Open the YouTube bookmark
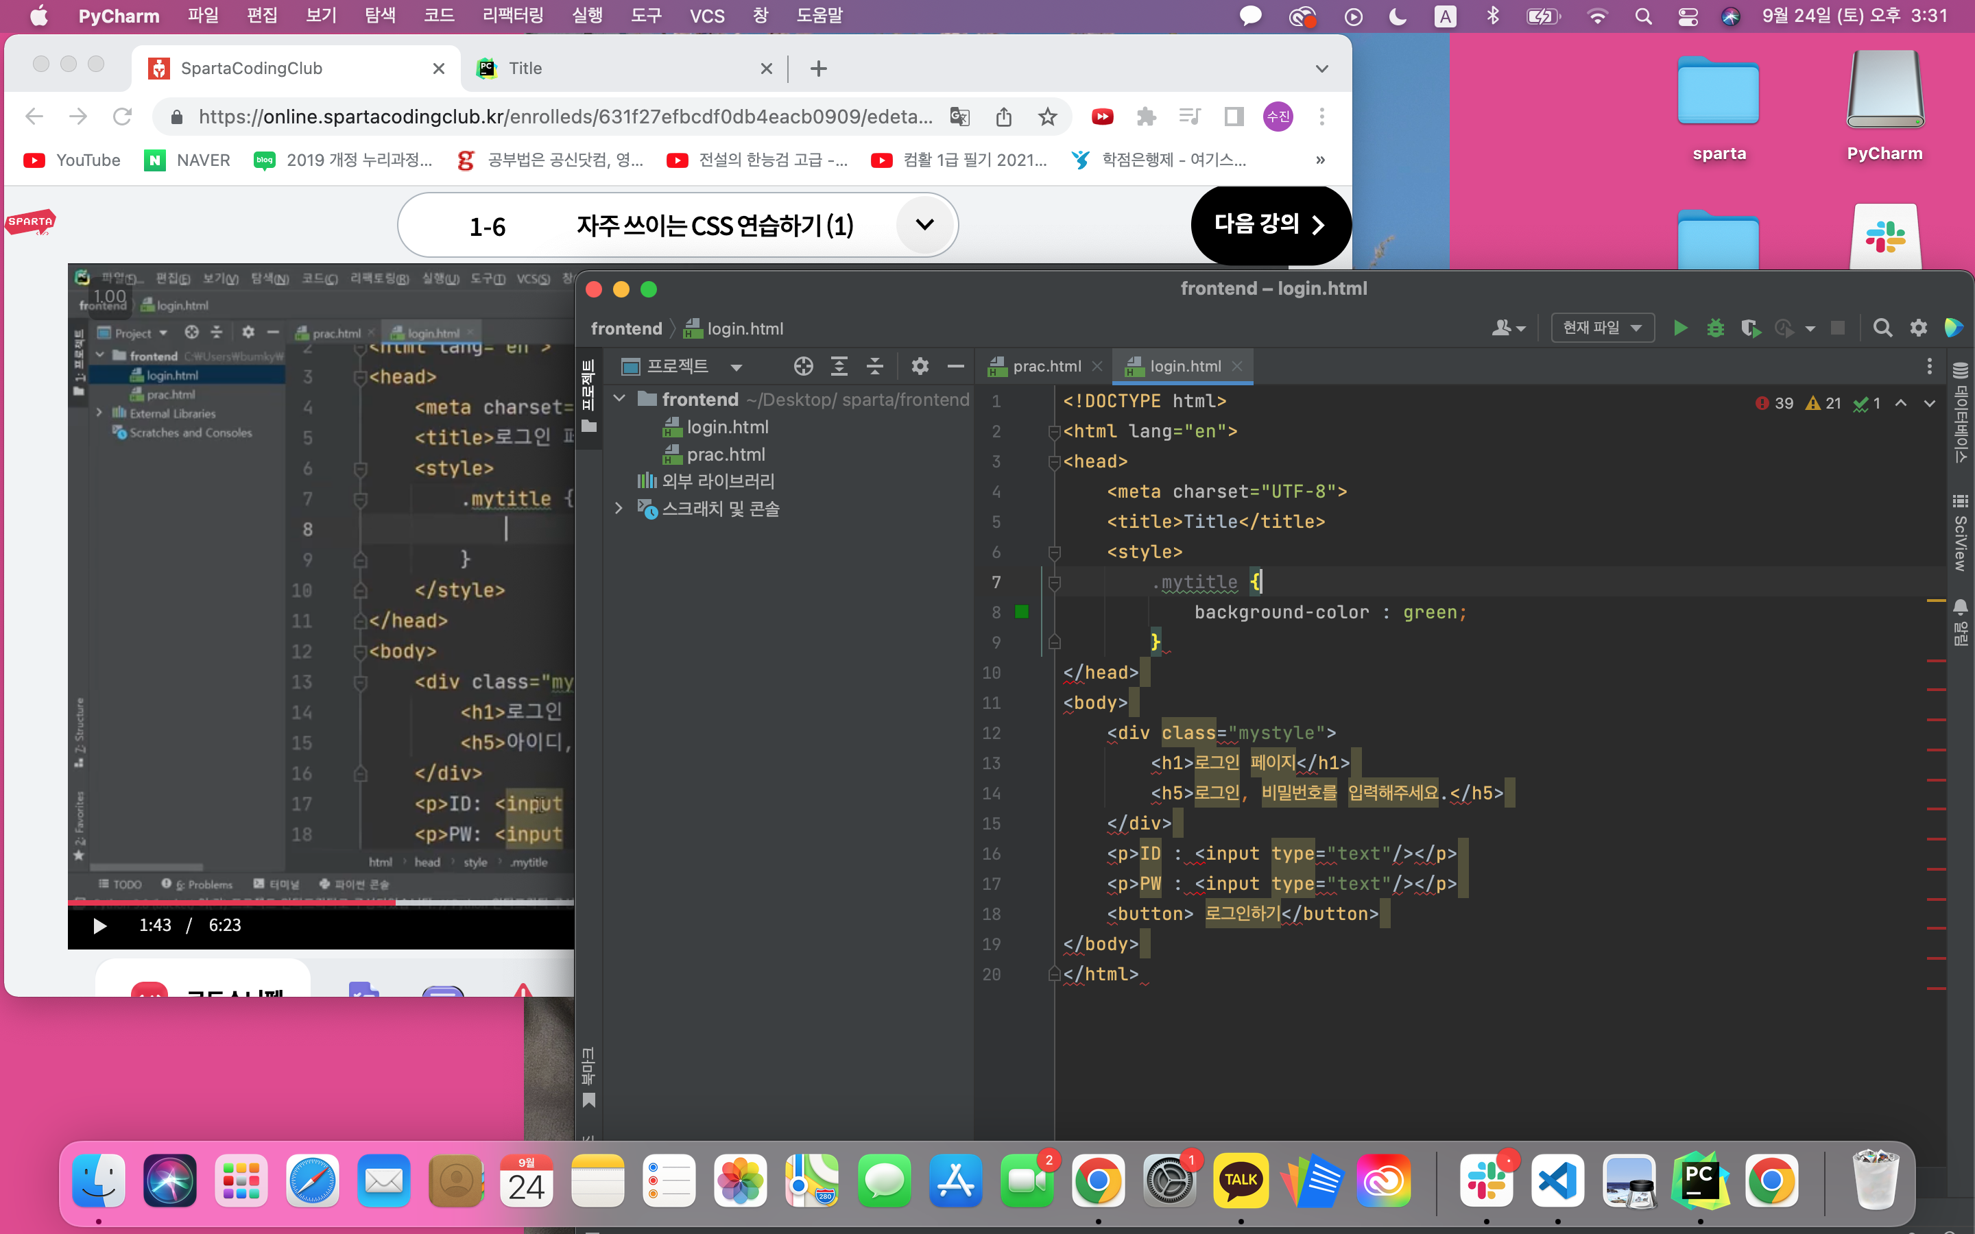This screenshot has height=1234, width=1975. coord(72,160)
